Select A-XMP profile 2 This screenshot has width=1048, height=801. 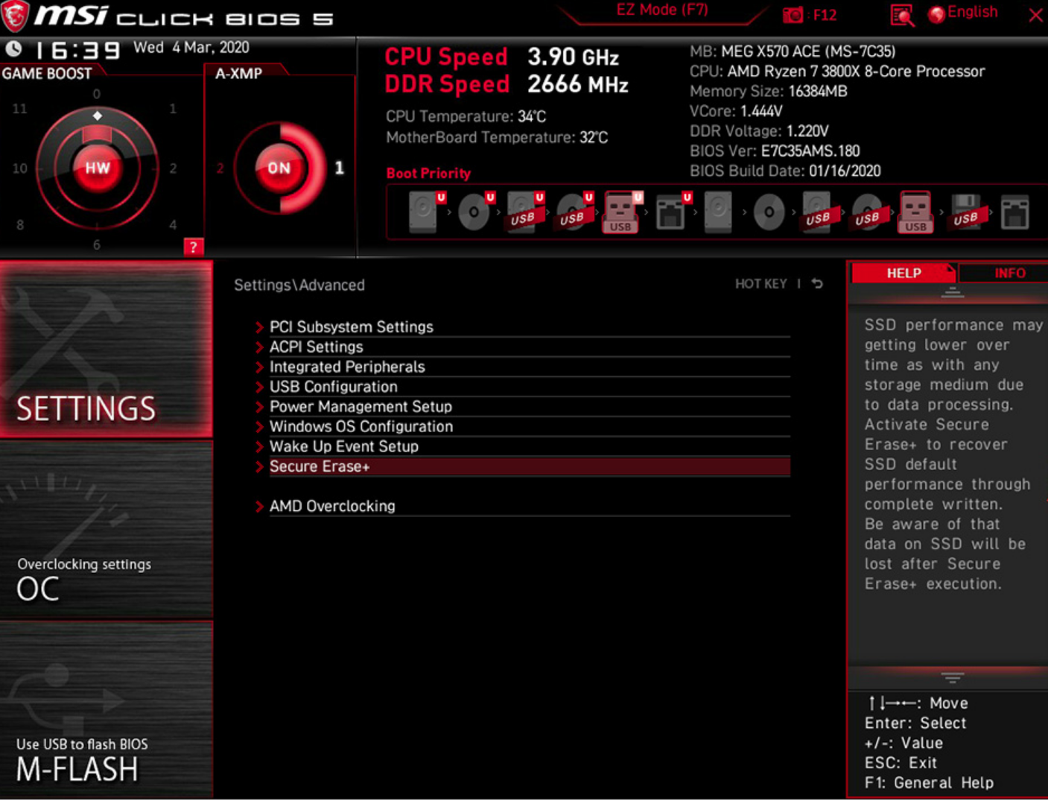pos(220,168)
